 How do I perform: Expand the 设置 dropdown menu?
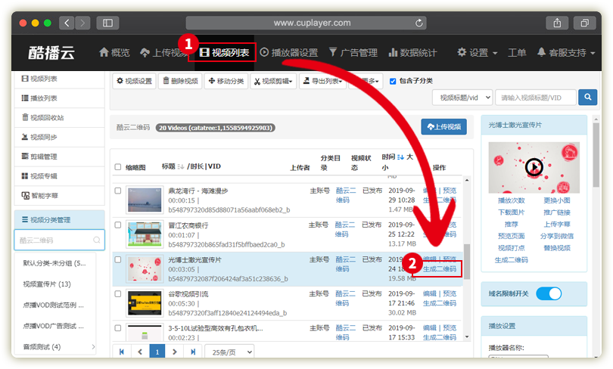[477, 52]
